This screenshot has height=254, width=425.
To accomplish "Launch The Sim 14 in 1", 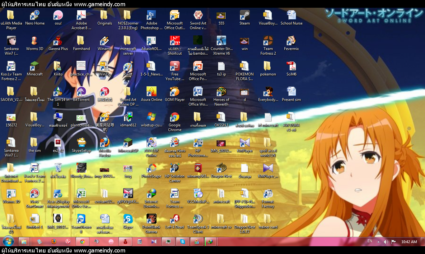I will (x=58, y=96).
